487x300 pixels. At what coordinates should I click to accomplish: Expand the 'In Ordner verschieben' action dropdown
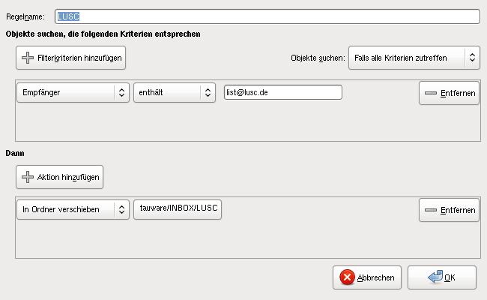click(72, 210)
